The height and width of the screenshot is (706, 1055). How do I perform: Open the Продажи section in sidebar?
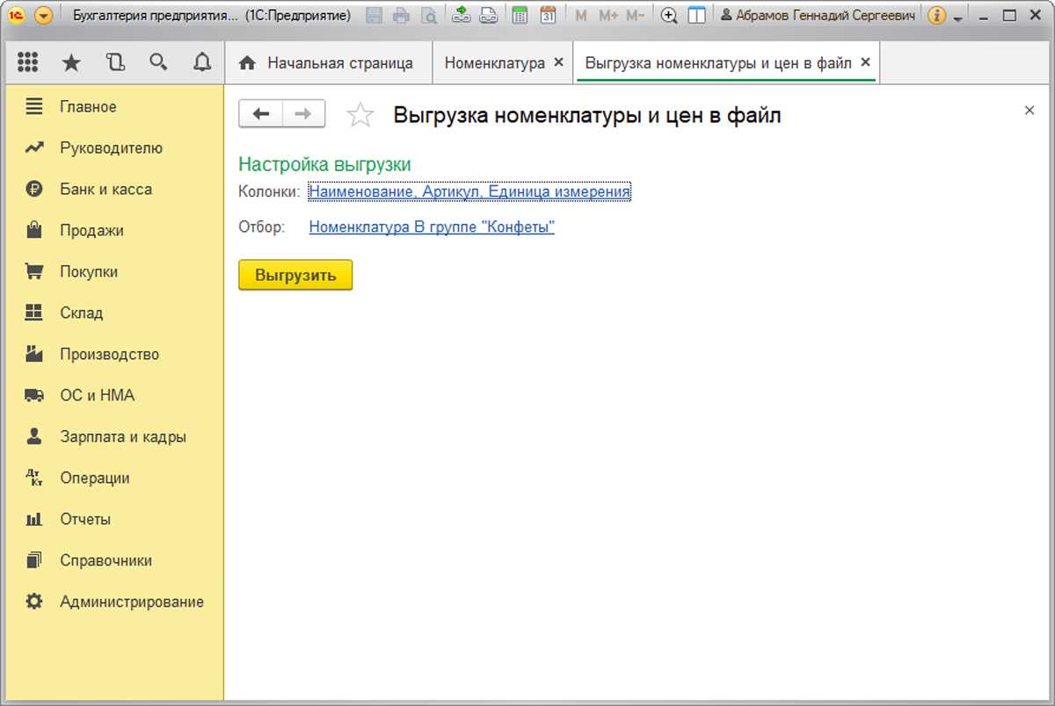[x=91, y=231]
